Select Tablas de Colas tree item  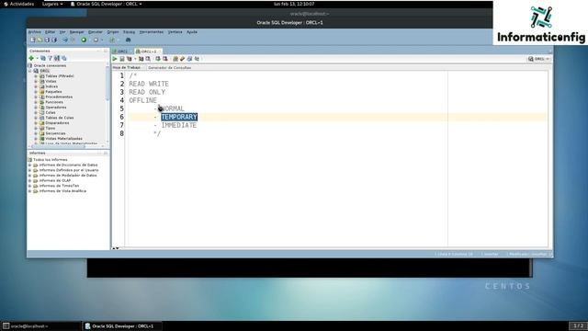coord(60,118)
